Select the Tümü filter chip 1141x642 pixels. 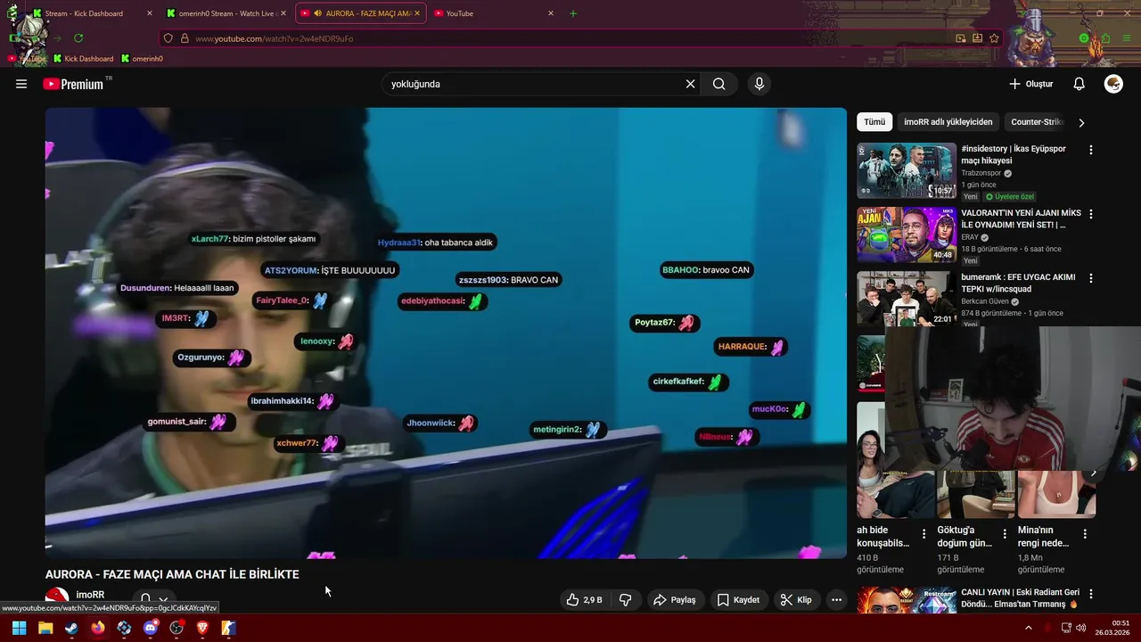tap(874, 122)
